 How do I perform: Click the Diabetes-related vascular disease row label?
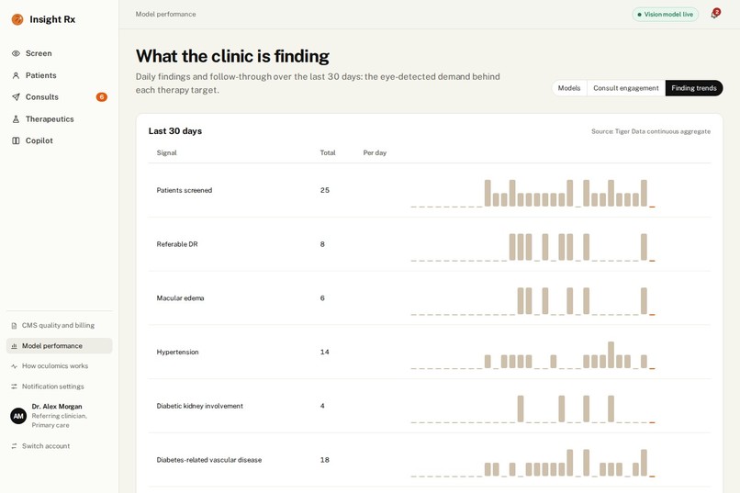pyautogui.click(x=209, y=460)
